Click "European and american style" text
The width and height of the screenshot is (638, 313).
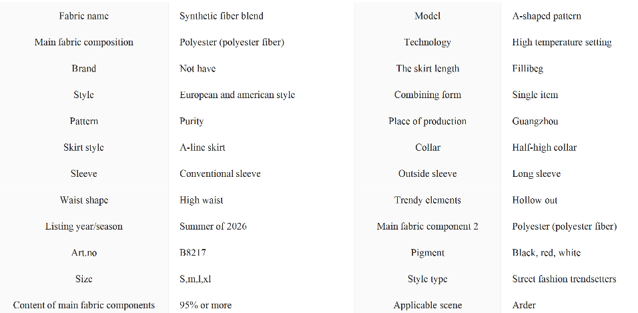[237, 95]
